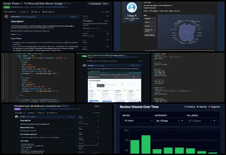This screenshot has width=226, height=155.
Task: Open the comment options ellipsis in PR #2116
Action: click(78, 17)
